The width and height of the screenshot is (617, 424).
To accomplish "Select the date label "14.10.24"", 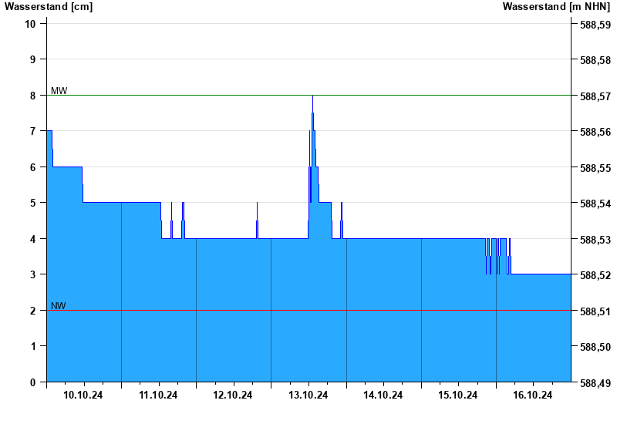I will click(383, 395).
